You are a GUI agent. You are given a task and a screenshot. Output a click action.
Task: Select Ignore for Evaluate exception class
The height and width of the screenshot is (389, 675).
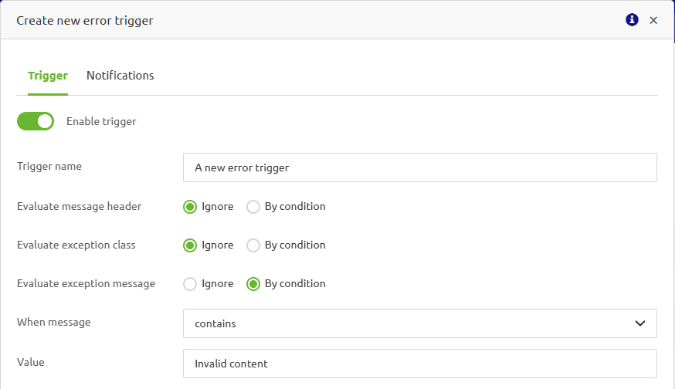pyautogui.click(x=190, y=245)
